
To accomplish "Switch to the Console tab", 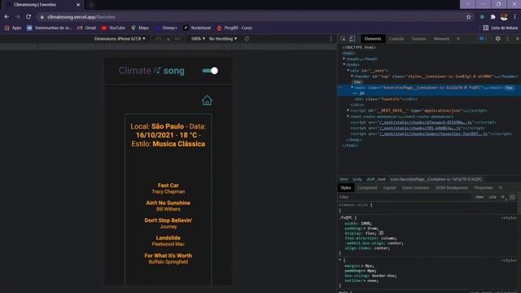I will pyautogui.click(x=396, y=39).
